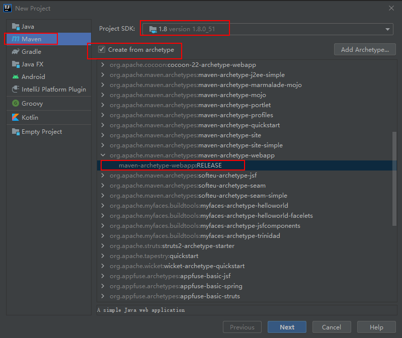Click the Java FX folder icon

pos(16,64)
